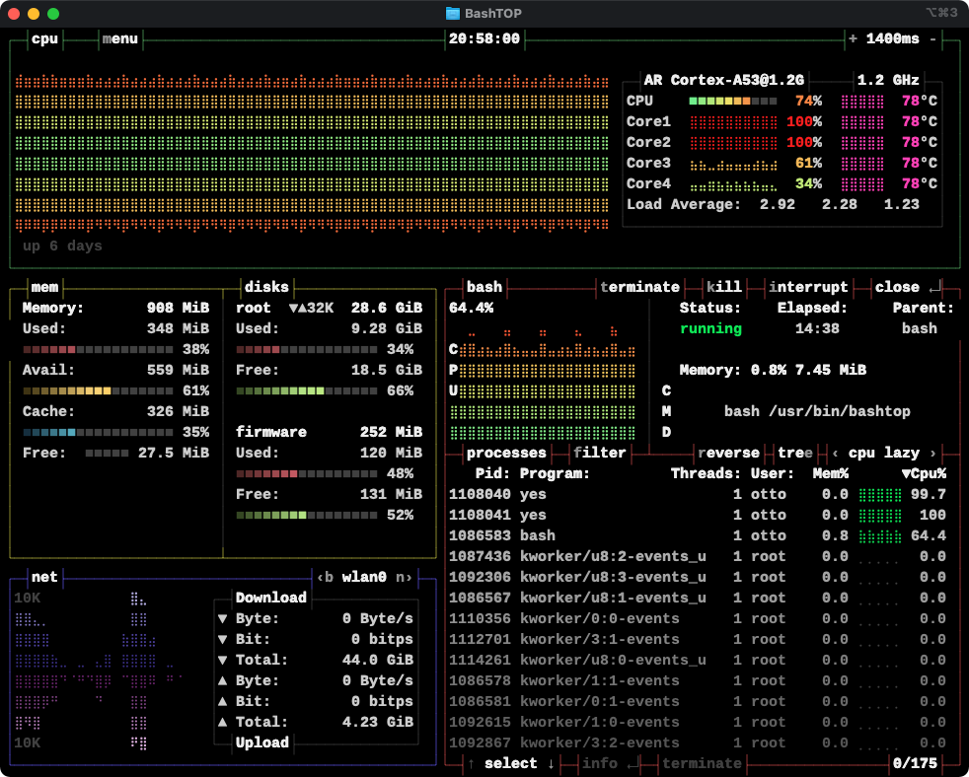
Task: Click the Cache 35% usage bar
Action: (x=99, y=432)
